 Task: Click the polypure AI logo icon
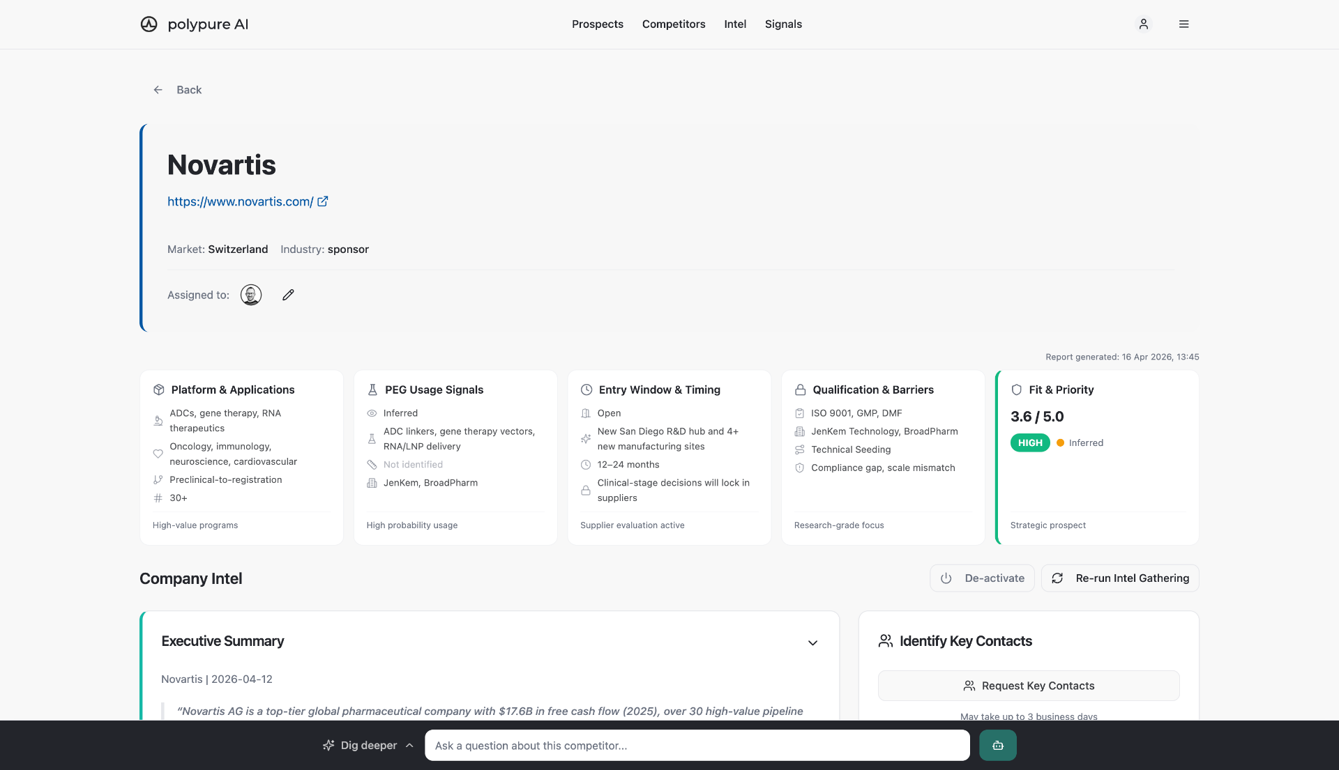point(149,24)
